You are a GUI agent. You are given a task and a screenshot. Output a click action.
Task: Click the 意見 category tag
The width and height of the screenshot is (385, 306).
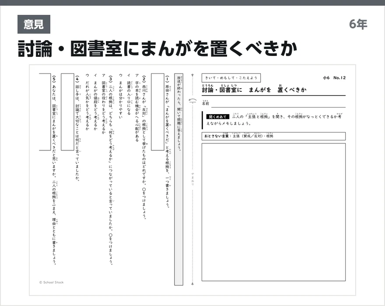pos(34,24)
